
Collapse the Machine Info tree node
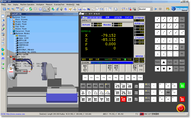click(8, 57)
